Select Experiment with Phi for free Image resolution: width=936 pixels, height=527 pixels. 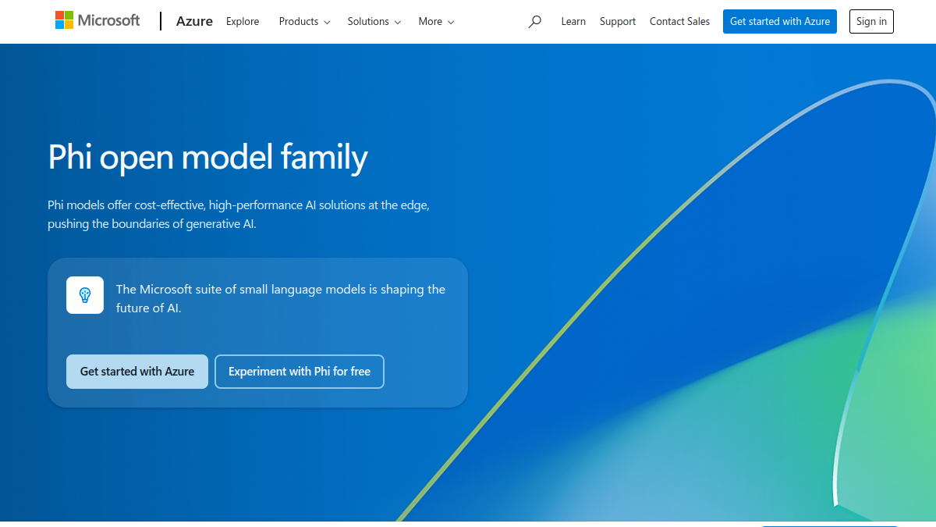pos(300,372)
